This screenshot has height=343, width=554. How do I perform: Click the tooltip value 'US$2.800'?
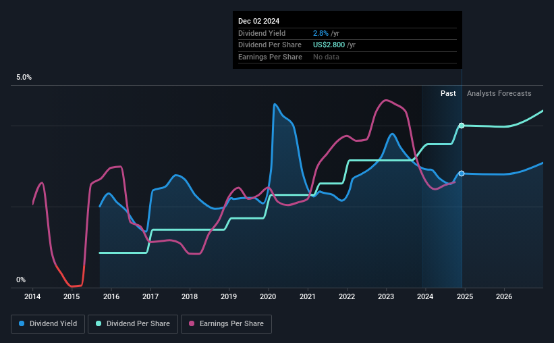[x=329, y=45]
